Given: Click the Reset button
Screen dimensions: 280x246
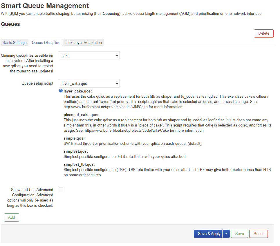Looking at the screenshot, I should coord(258,234).
